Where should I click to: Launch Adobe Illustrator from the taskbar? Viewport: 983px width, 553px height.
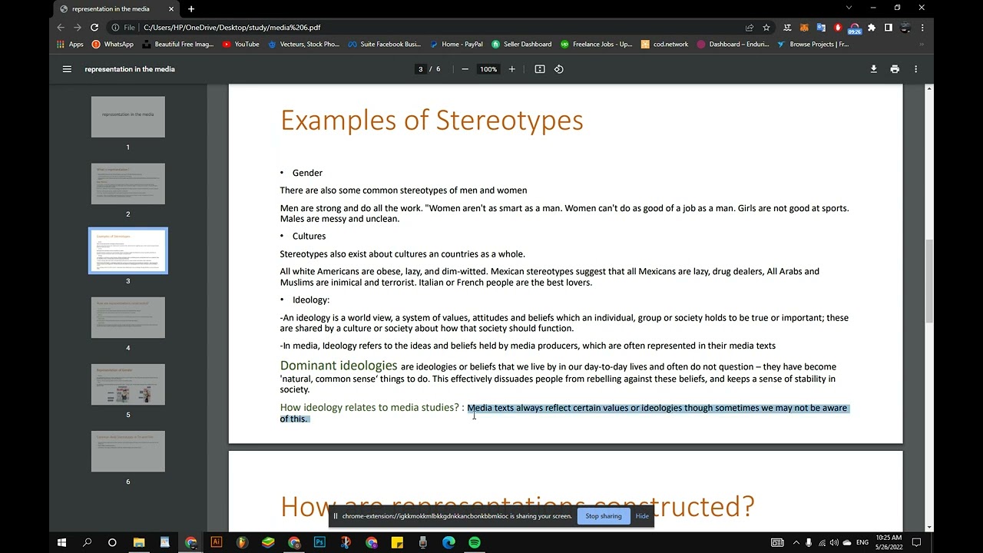pyautogui.click(x=217, y=542)
